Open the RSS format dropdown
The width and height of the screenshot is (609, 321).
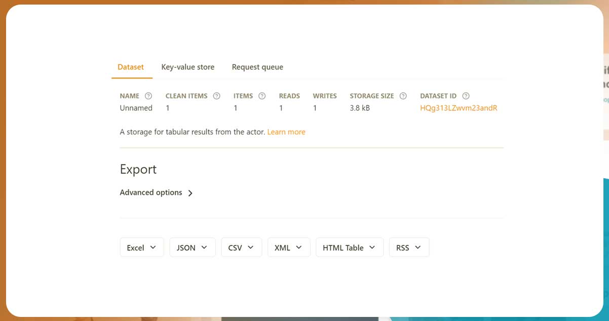click(x=417, y=247)
